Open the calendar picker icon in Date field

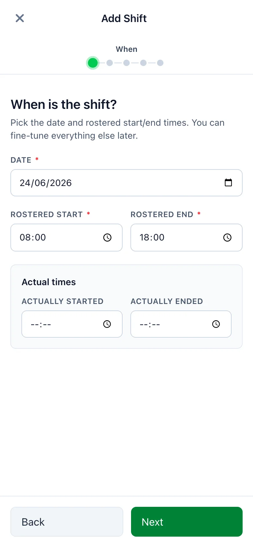(x=228, y=183)
